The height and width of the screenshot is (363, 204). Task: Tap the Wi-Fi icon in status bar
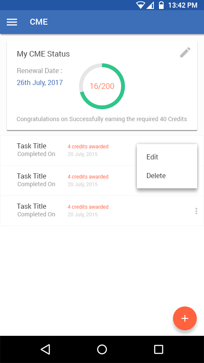tap(140, 5)
